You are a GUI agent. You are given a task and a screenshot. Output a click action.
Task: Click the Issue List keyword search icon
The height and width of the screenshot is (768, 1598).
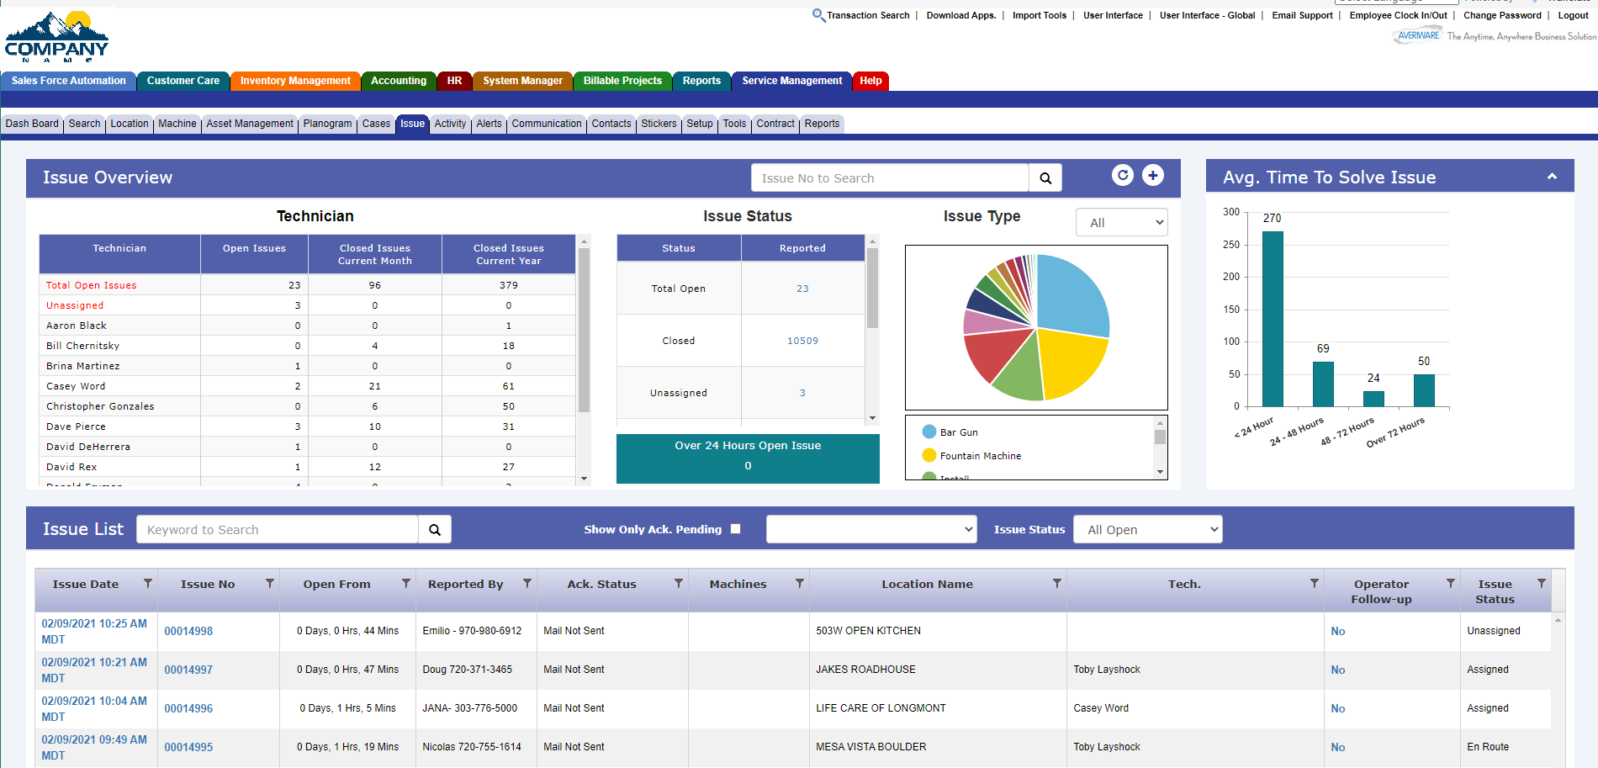(x=435, y=530)
